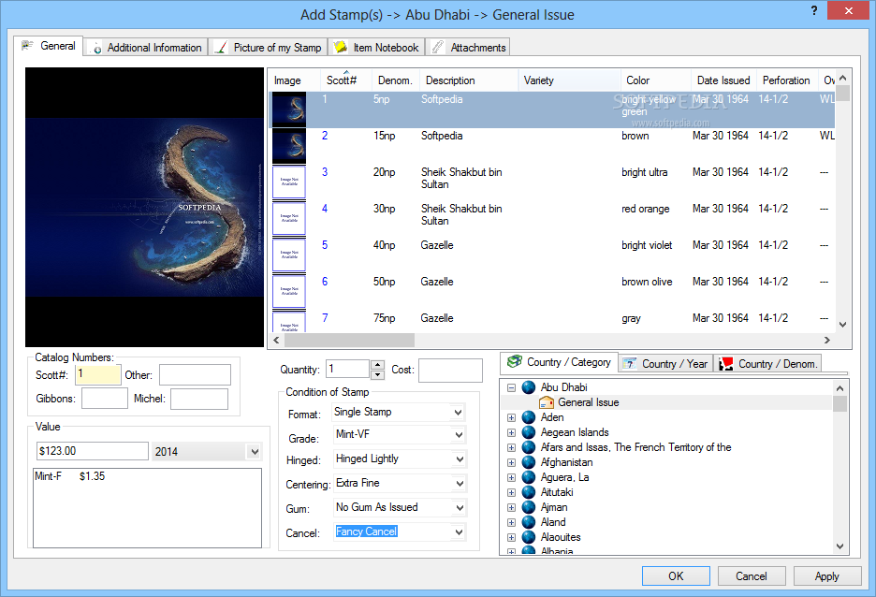Click the Afghanistan globe icon
The width and height of the screenshot is (876, 597).
[529, 462]
